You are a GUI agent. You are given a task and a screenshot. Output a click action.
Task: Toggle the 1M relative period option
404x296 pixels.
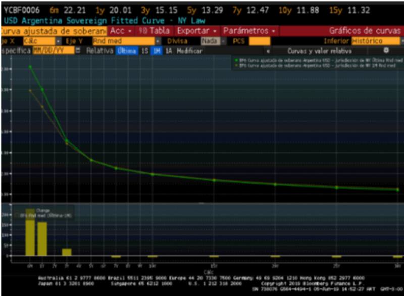coord(156,51)
